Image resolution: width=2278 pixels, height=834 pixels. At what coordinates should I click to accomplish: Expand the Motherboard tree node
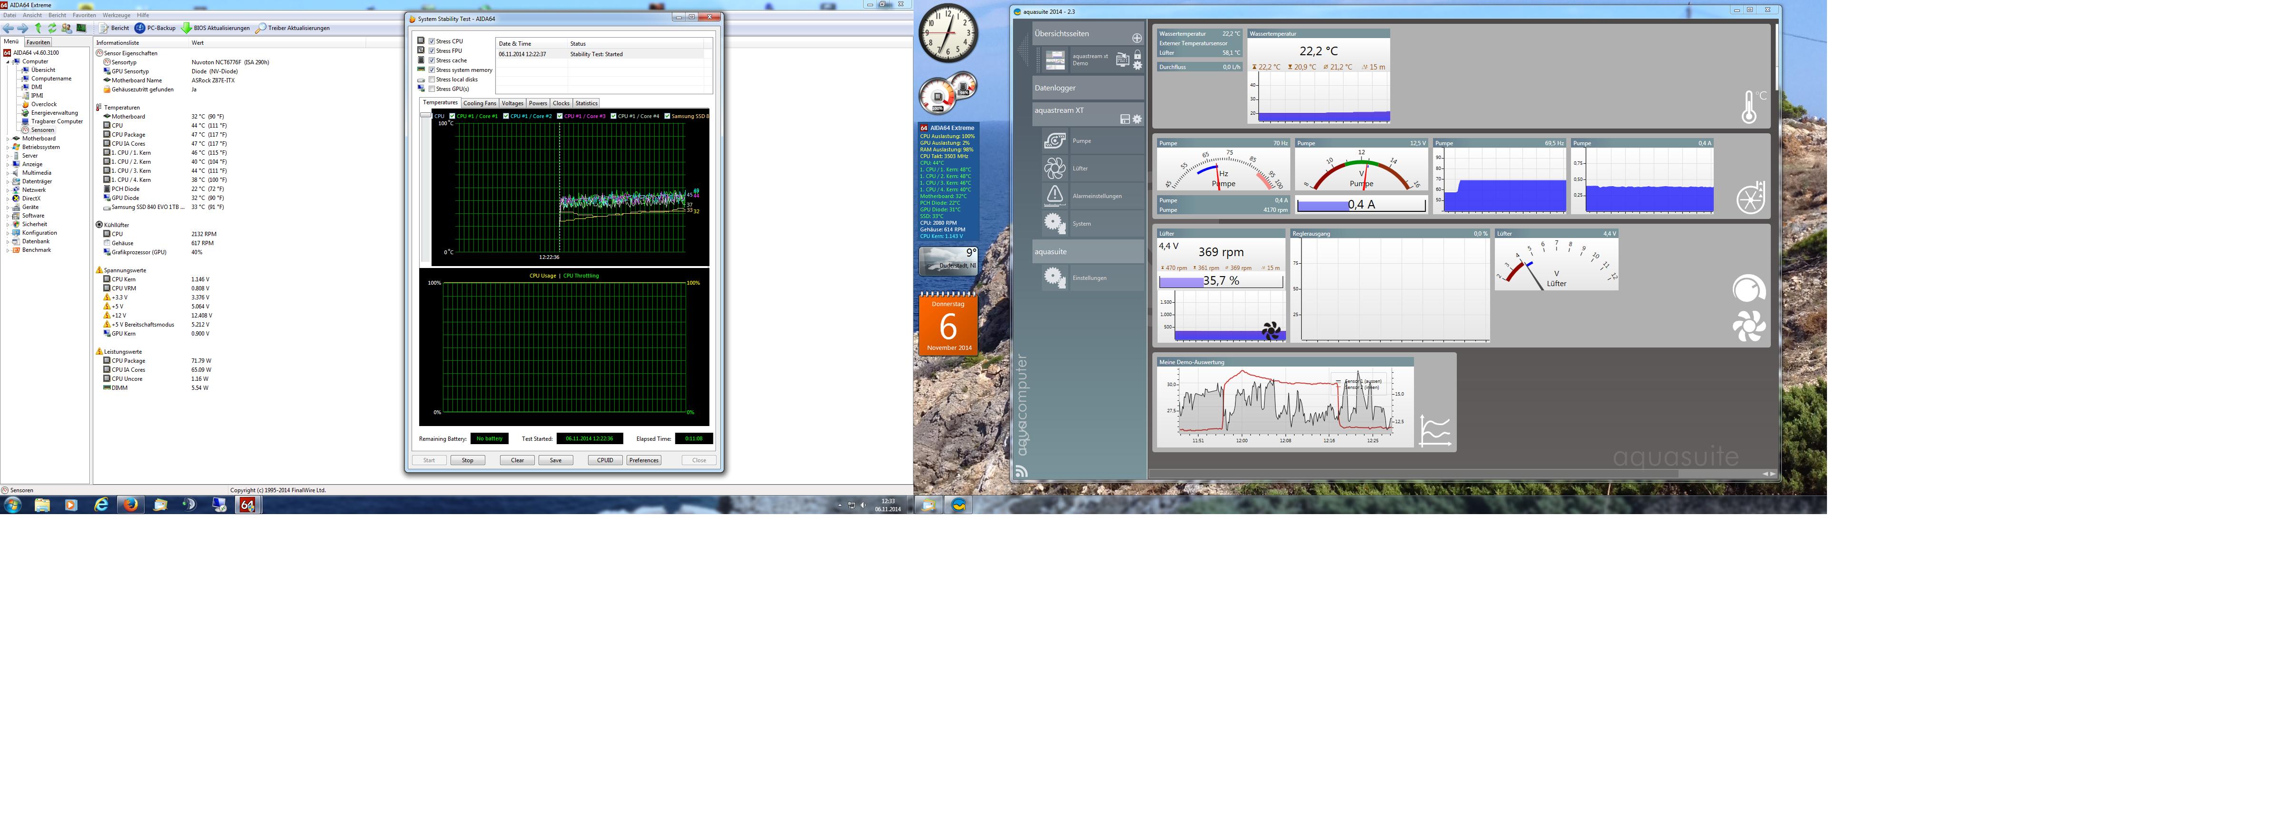point(8,139)
